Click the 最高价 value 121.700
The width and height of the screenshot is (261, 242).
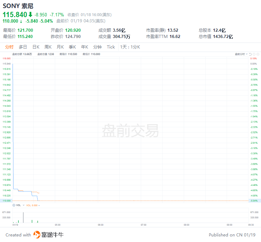point(25,30)
